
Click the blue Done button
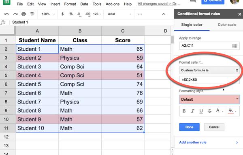click(189, 127)
